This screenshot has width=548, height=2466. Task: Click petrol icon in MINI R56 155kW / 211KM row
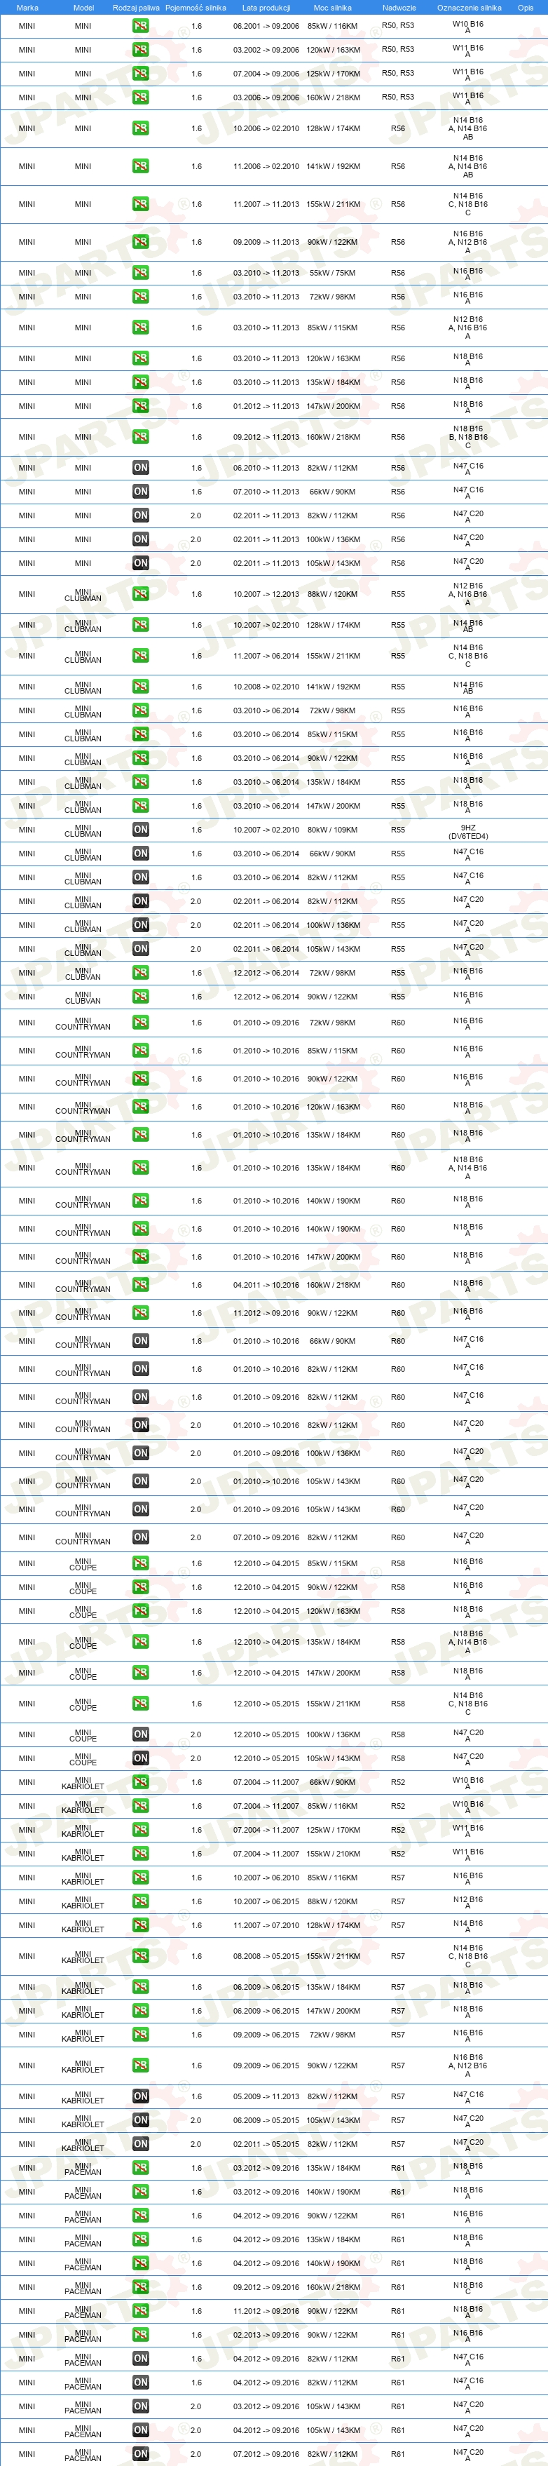click(x=141, y=204)
